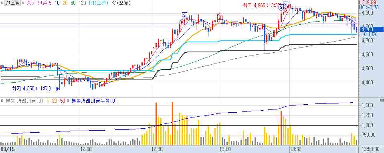
Task: Click the 4,500 price axis label
Action: [367, 69]
